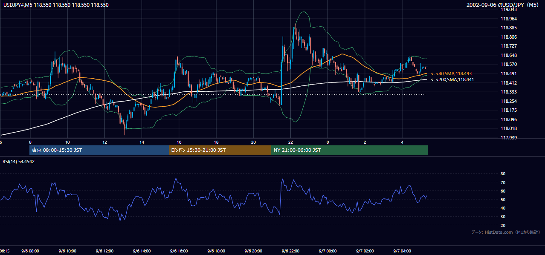545x255 pixels.
Task: Click the 9/6 22:00 date label
Action: point(290,251)
